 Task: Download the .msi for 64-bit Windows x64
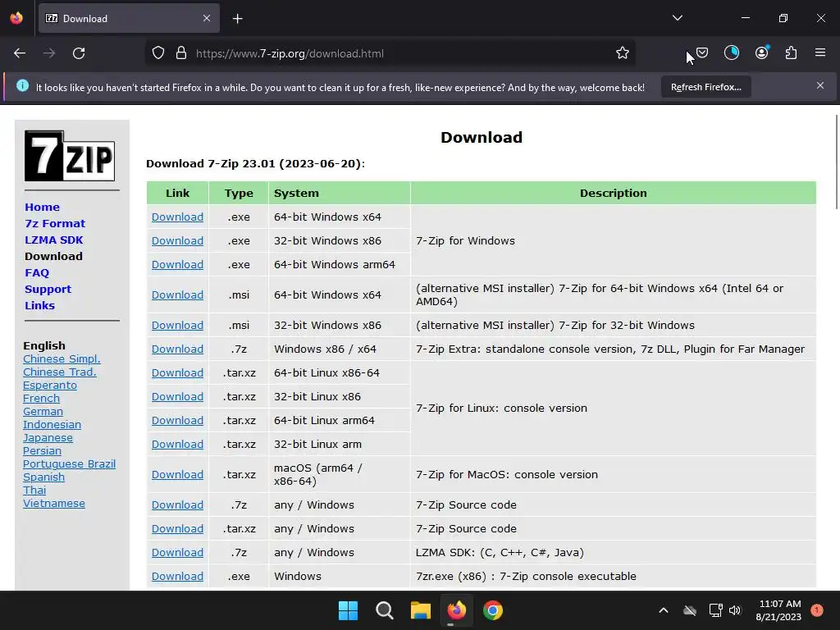[x=177, y=295]
